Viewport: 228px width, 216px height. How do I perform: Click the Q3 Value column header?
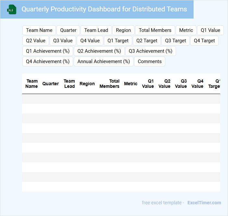181,84
